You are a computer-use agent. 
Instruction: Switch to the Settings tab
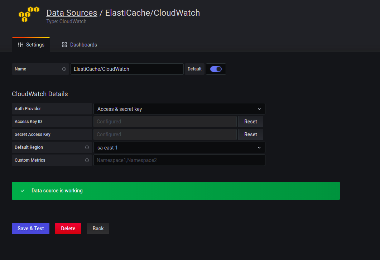point(31,45)
